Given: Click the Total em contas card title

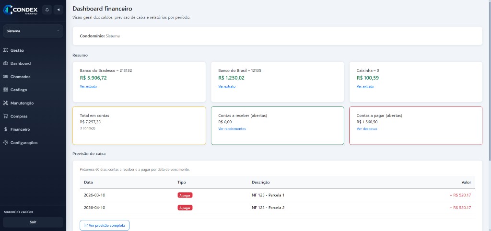Looking at the screenshot, I should pos(94,115).
